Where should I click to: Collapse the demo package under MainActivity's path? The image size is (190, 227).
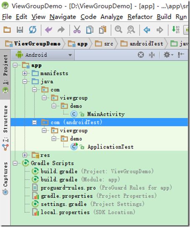click(x=54, y=106)
